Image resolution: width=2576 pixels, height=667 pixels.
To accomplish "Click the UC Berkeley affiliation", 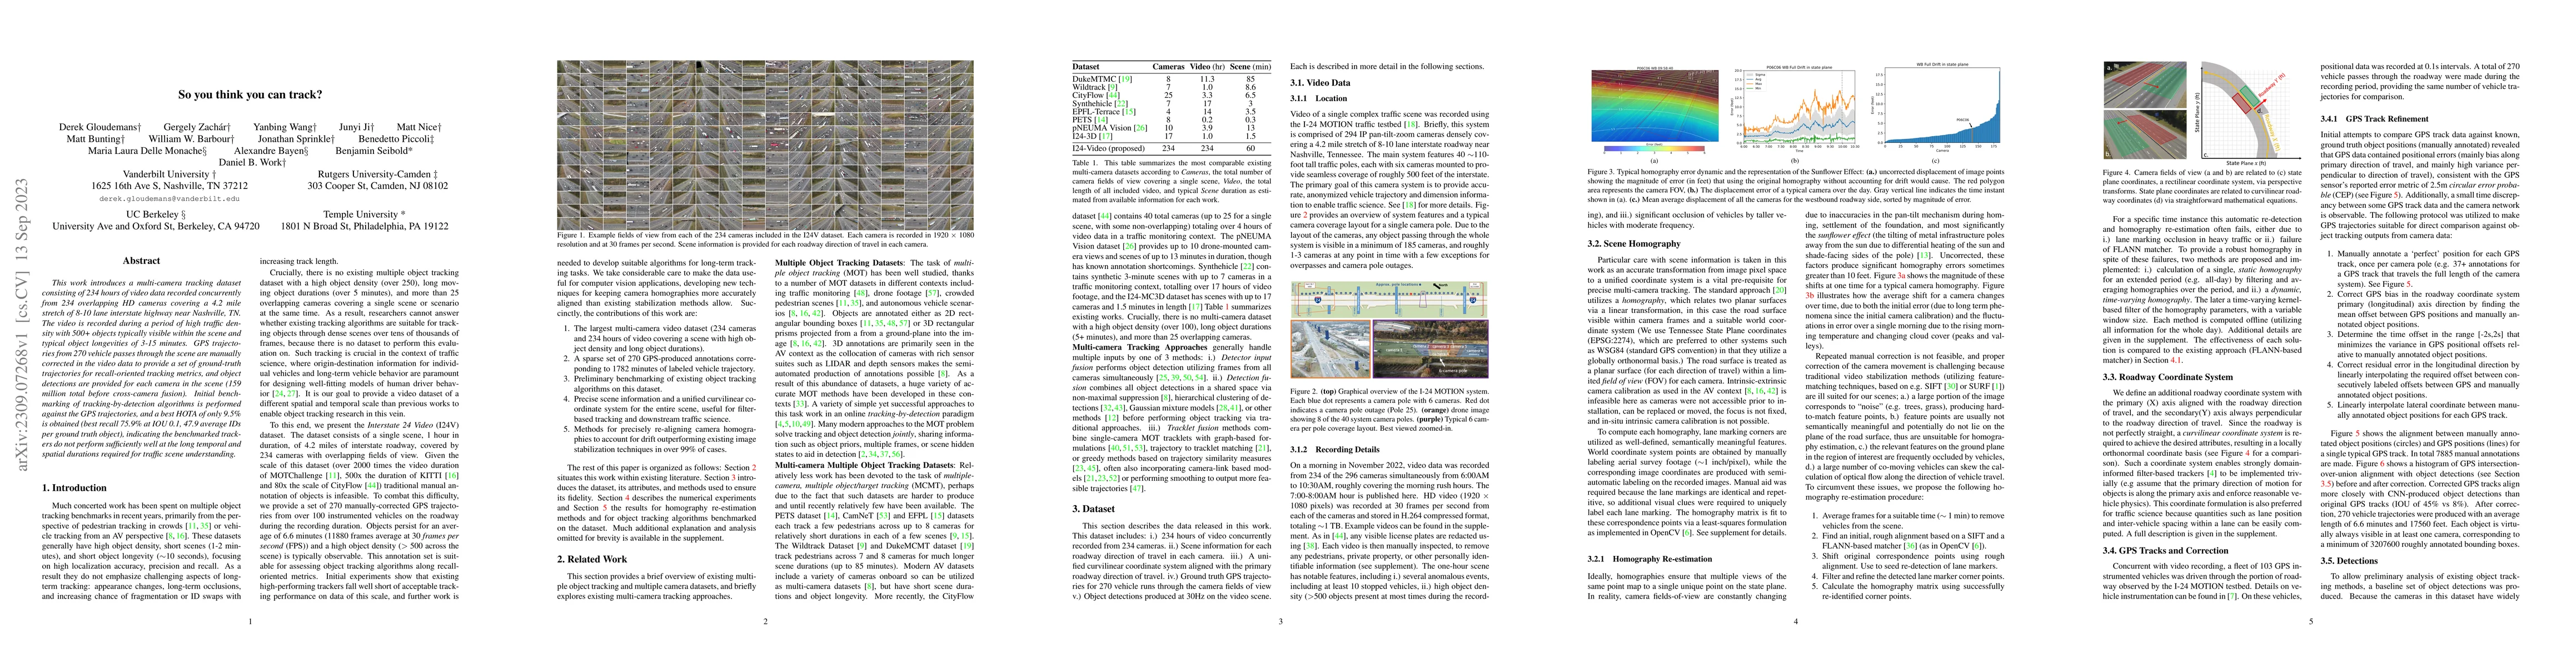I will 156,214.
